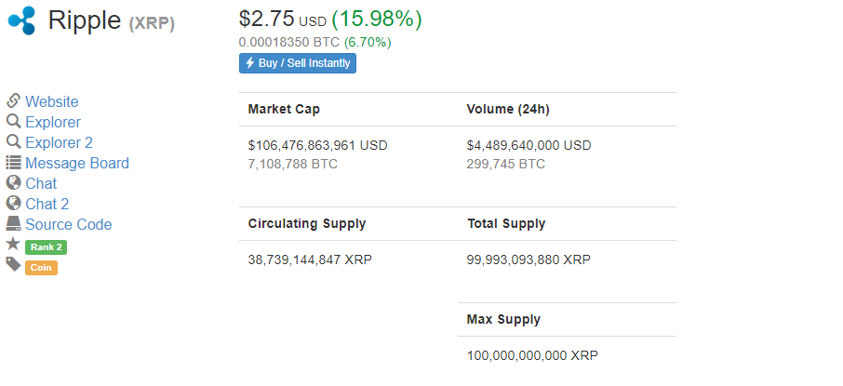Click the orange Coin tag badge
Screen dimensions: 843x386
[41, 268]
